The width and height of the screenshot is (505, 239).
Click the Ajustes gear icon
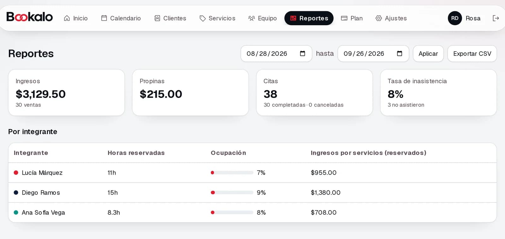(x=378, y=18)
